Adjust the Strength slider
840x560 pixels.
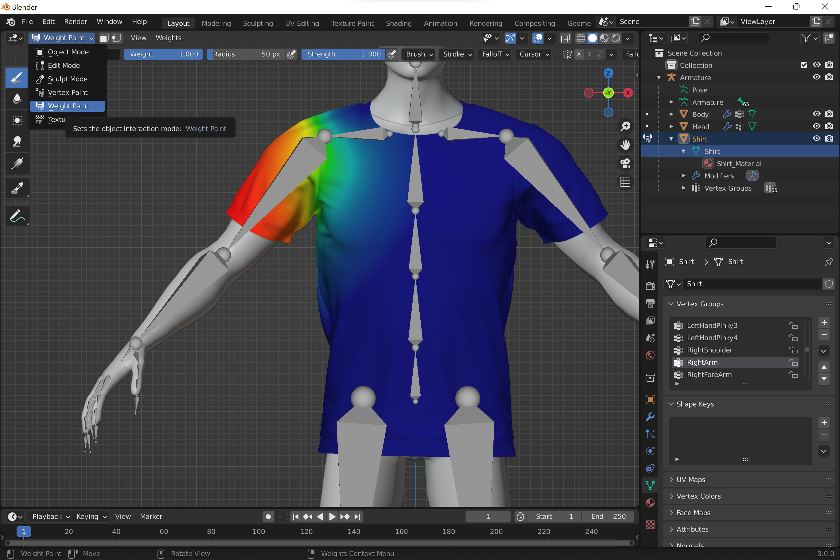[x=344, y=54]
